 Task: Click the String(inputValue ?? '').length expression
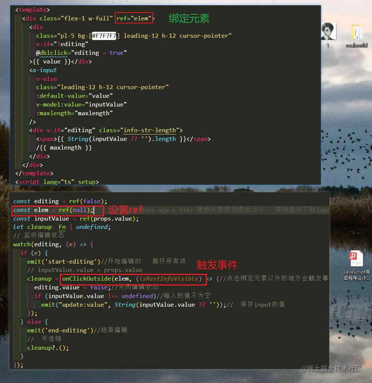click(121, 139)
